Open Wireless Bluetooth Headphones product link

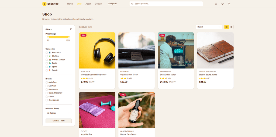94,75
